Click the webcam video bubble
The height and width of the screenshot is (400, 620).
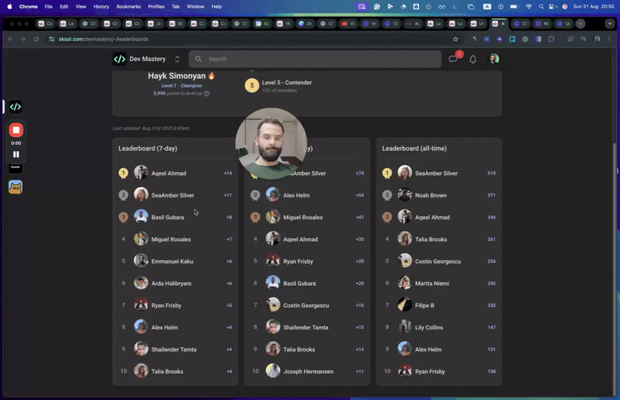[271, 144]
